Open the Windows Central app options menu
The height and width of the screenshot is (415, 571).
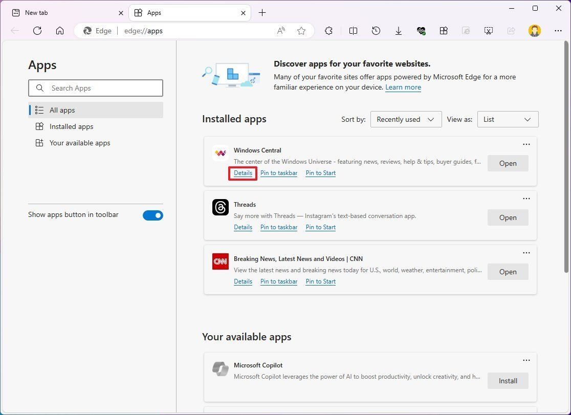pyautogui.click(x=526, y=144)
